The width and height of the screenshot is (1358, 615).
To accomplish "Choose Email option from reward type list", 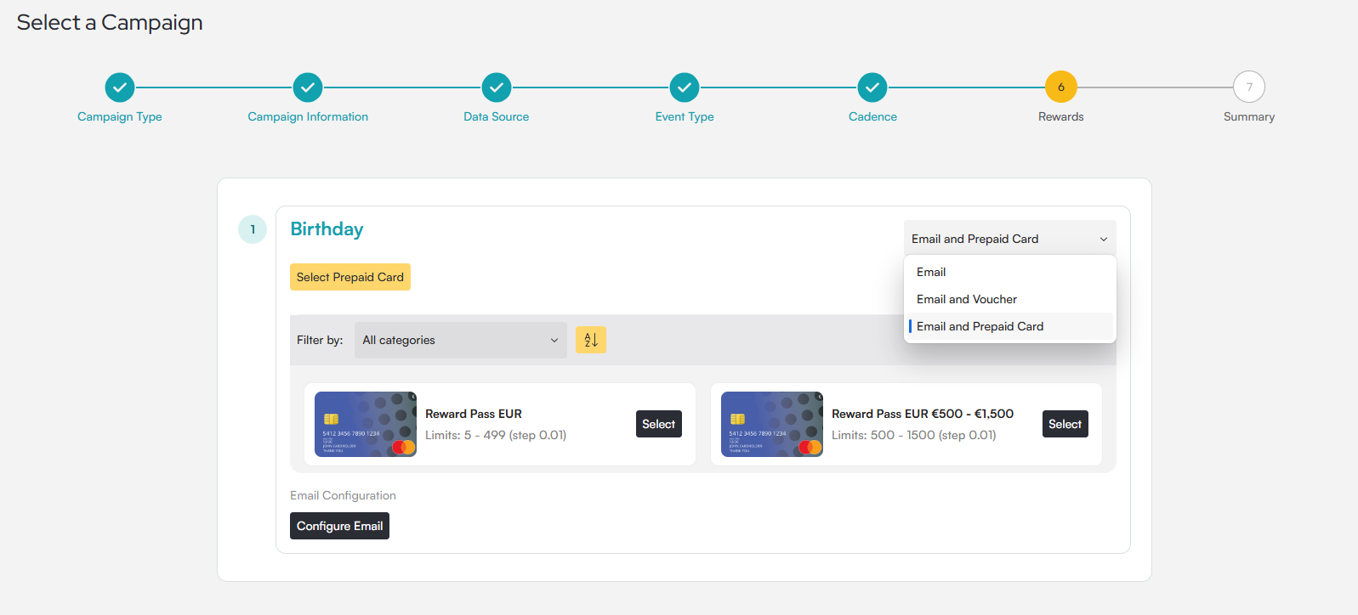I will click(1009, 272).
